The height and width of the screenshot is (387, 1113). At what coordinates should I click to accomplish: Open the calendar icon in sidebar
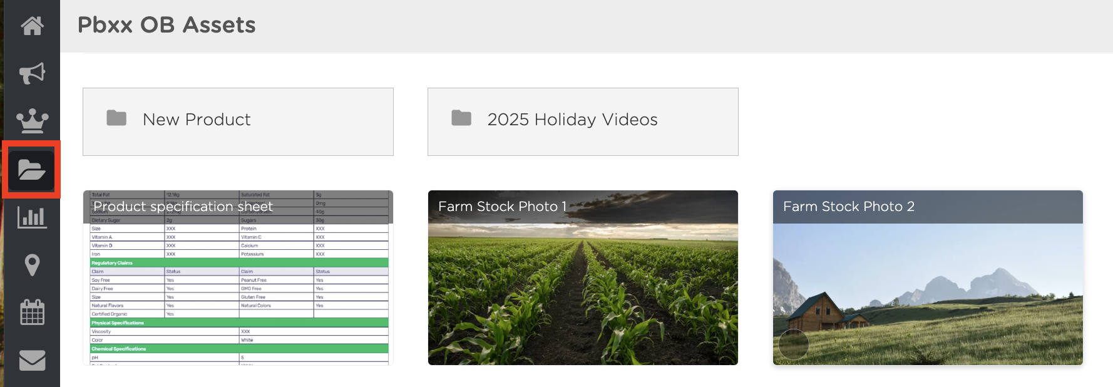(x=32, y=312)
